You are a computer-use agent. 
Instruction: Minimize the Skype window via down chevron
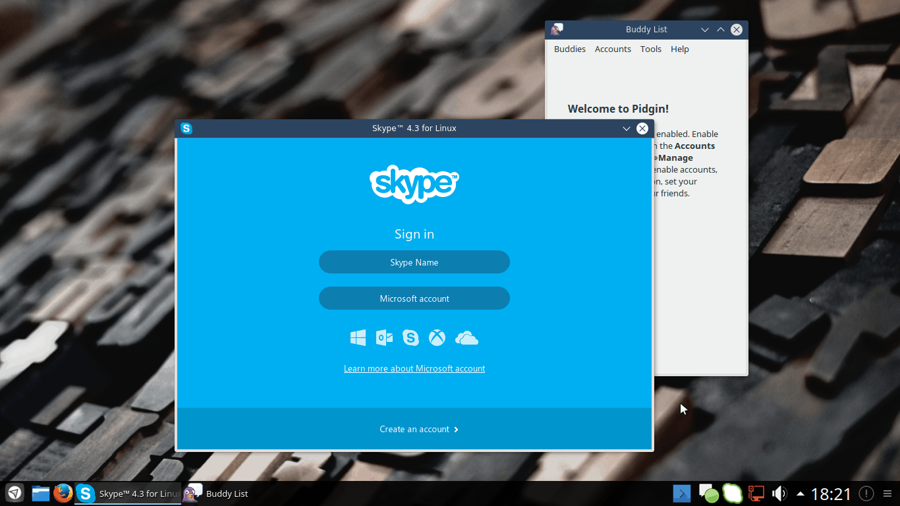[627, 128]
